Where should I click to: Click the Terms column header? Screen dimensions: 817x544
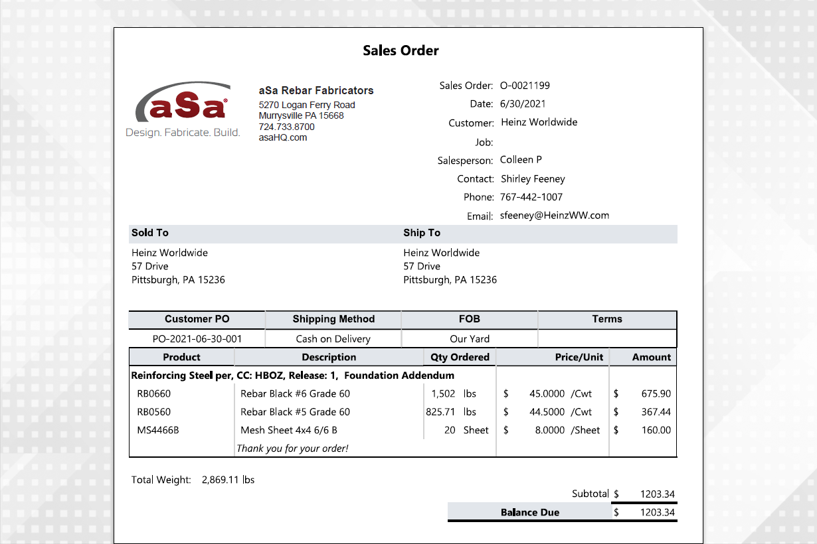[607, 319]
